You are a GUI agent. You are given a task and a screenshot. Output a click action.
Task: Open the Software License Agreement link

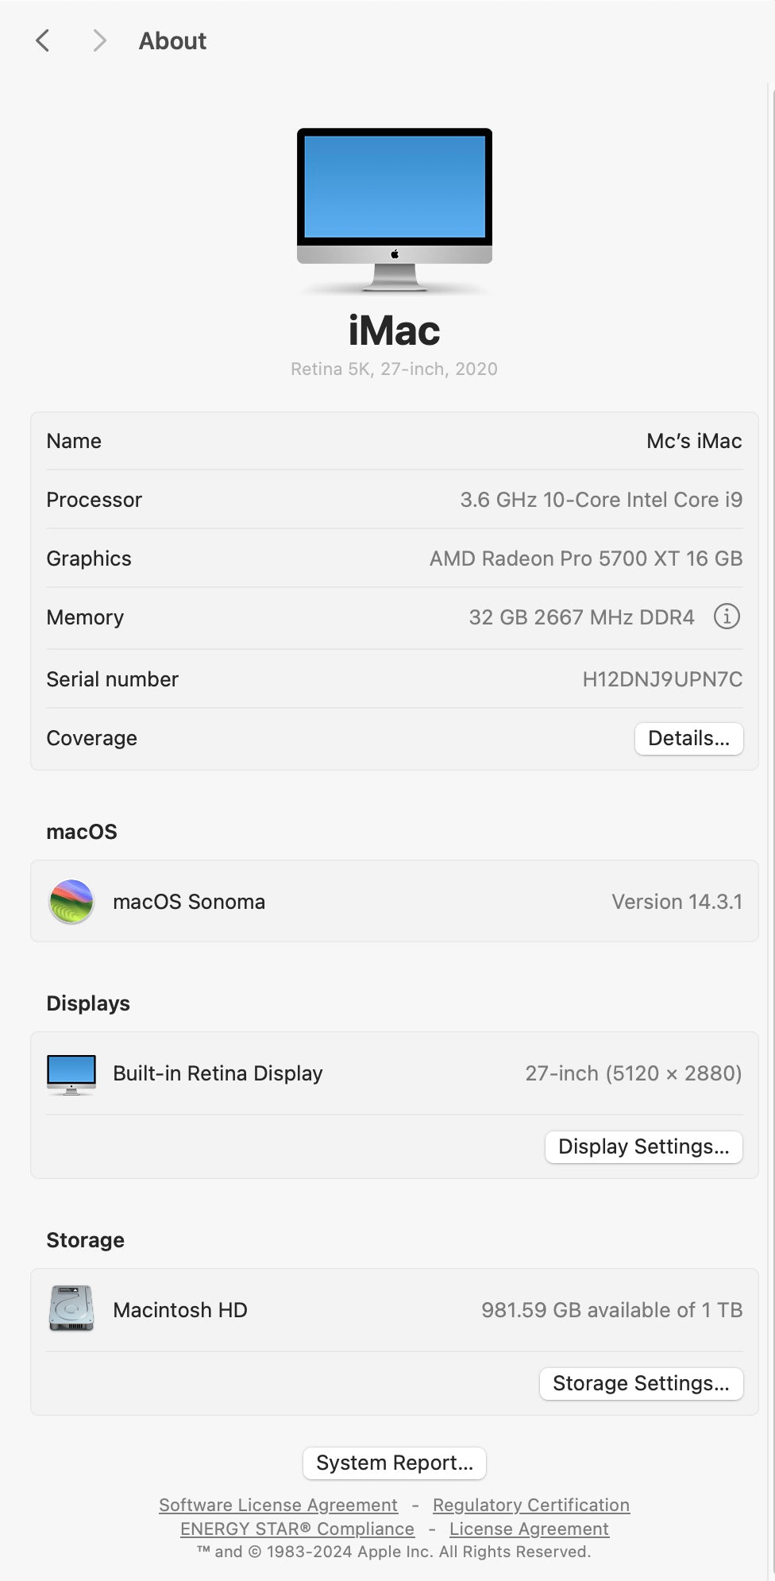coord(278,1505)
